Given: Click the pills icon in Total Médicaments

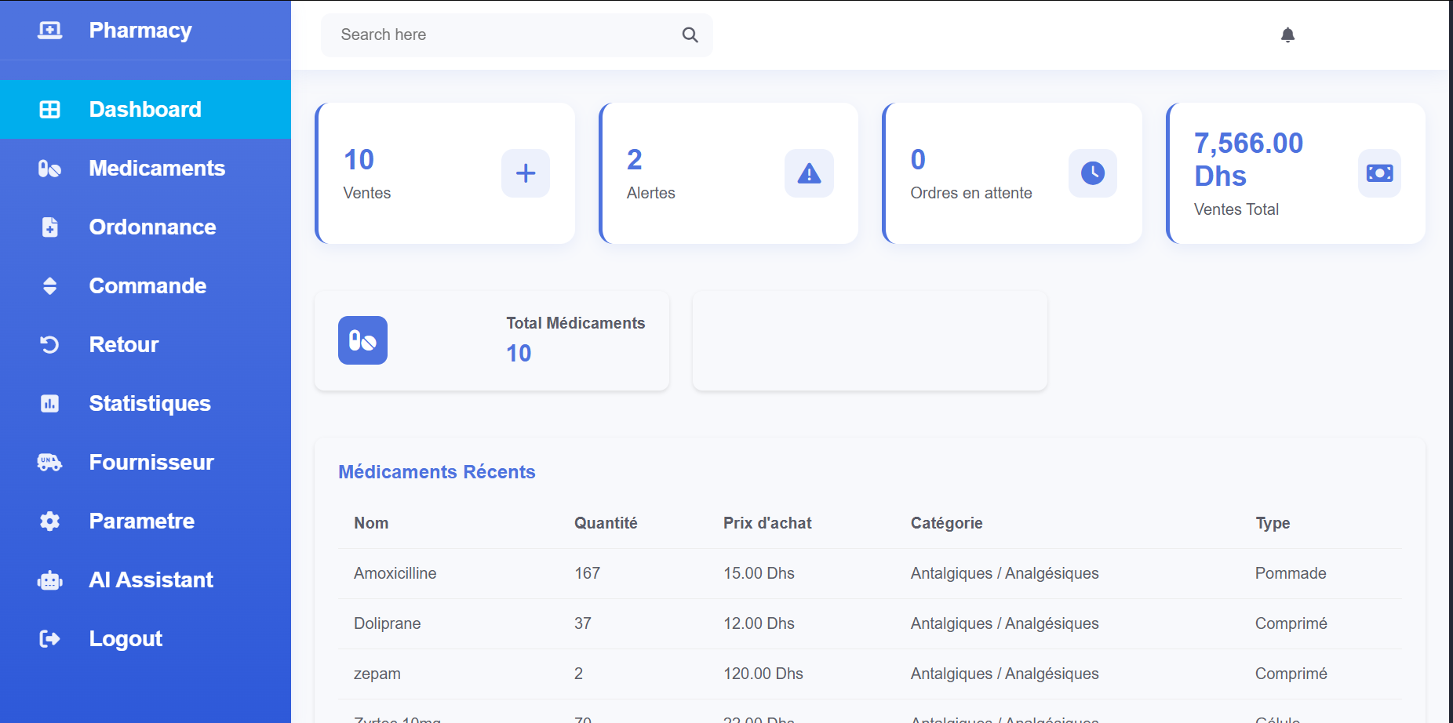Looking at the screenshot, I should click(x=362, y=340).
